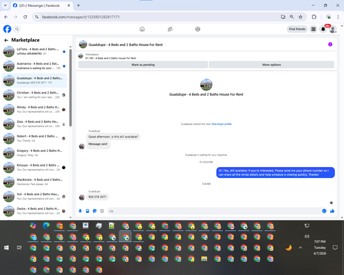The image size is (344, 275).
Task: Click the choose sticker icon
Action: pos(95,211)
